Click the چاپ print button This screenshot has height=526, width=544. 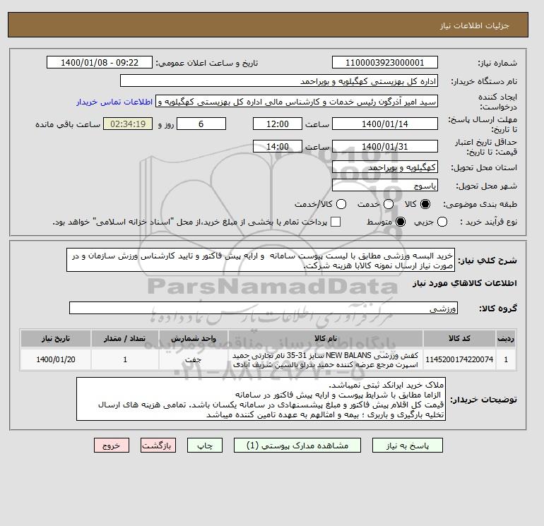point(205,446)
